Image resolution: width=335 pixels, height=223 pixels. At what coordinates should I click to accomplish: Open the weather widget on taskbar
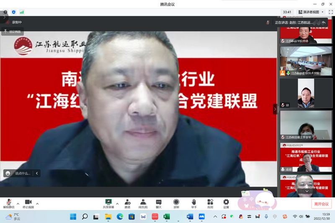[x=13, y=217]
